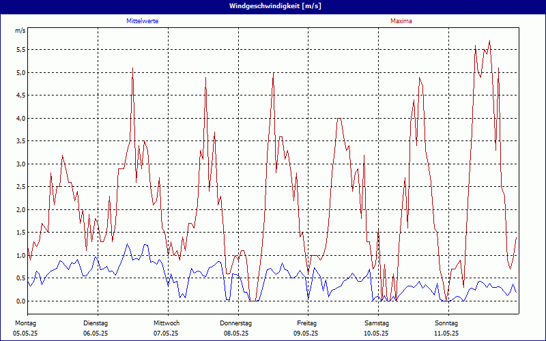Click the 11.05.25 date label
This screenshot has width=546, height=341.
[x=446, y=333]
